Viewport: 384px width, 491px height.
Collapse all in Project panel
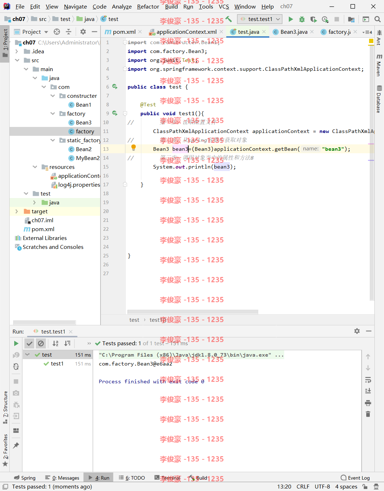(69, 32)
